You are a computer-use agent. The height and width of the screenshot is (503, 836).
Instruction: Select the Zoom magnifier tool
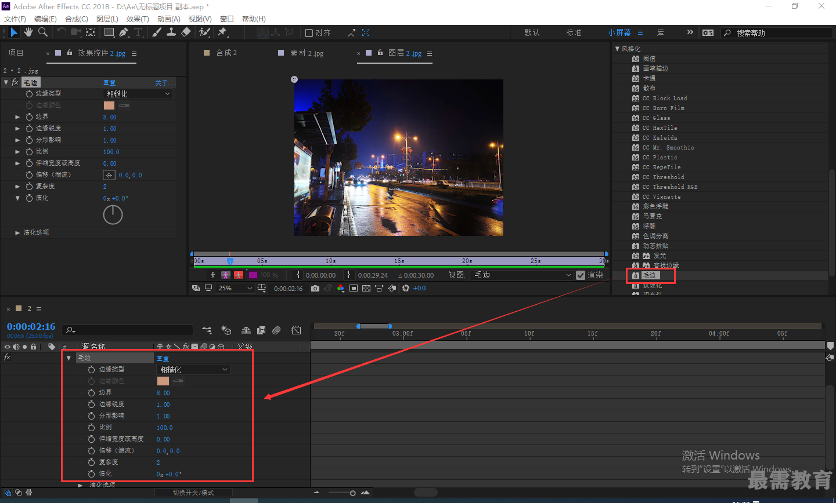[43, 32]
